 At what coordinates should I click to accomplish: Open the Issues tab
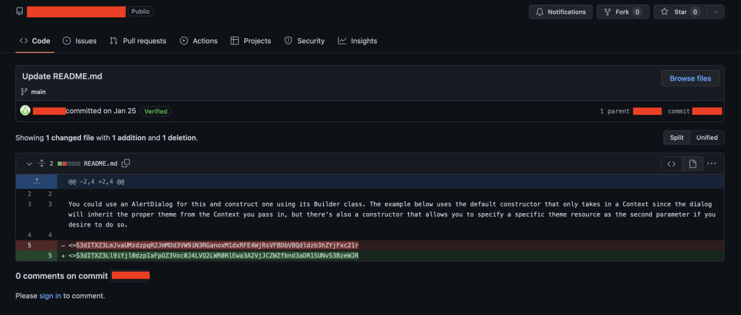tap(80, 41)
